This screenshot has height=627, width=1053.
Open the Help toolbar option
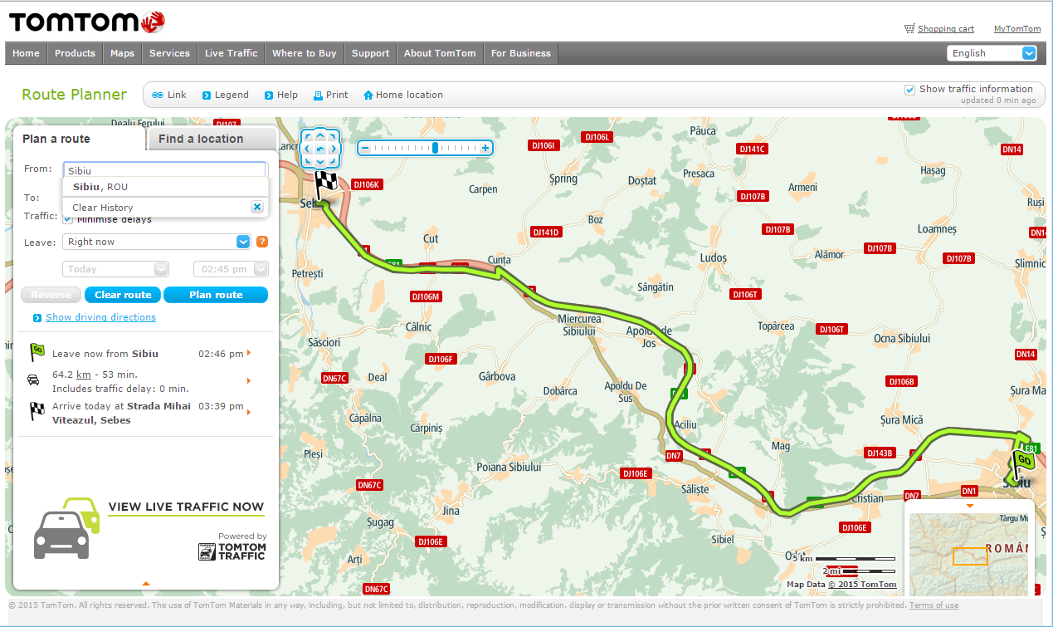coord(280,95)
